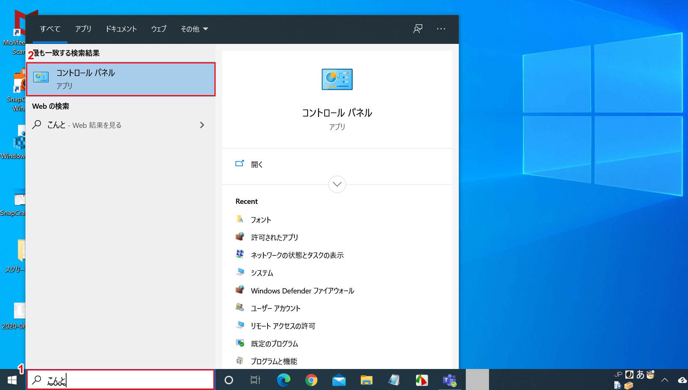
Task: Click the Windows Start button
Action: tap(12, 380)
